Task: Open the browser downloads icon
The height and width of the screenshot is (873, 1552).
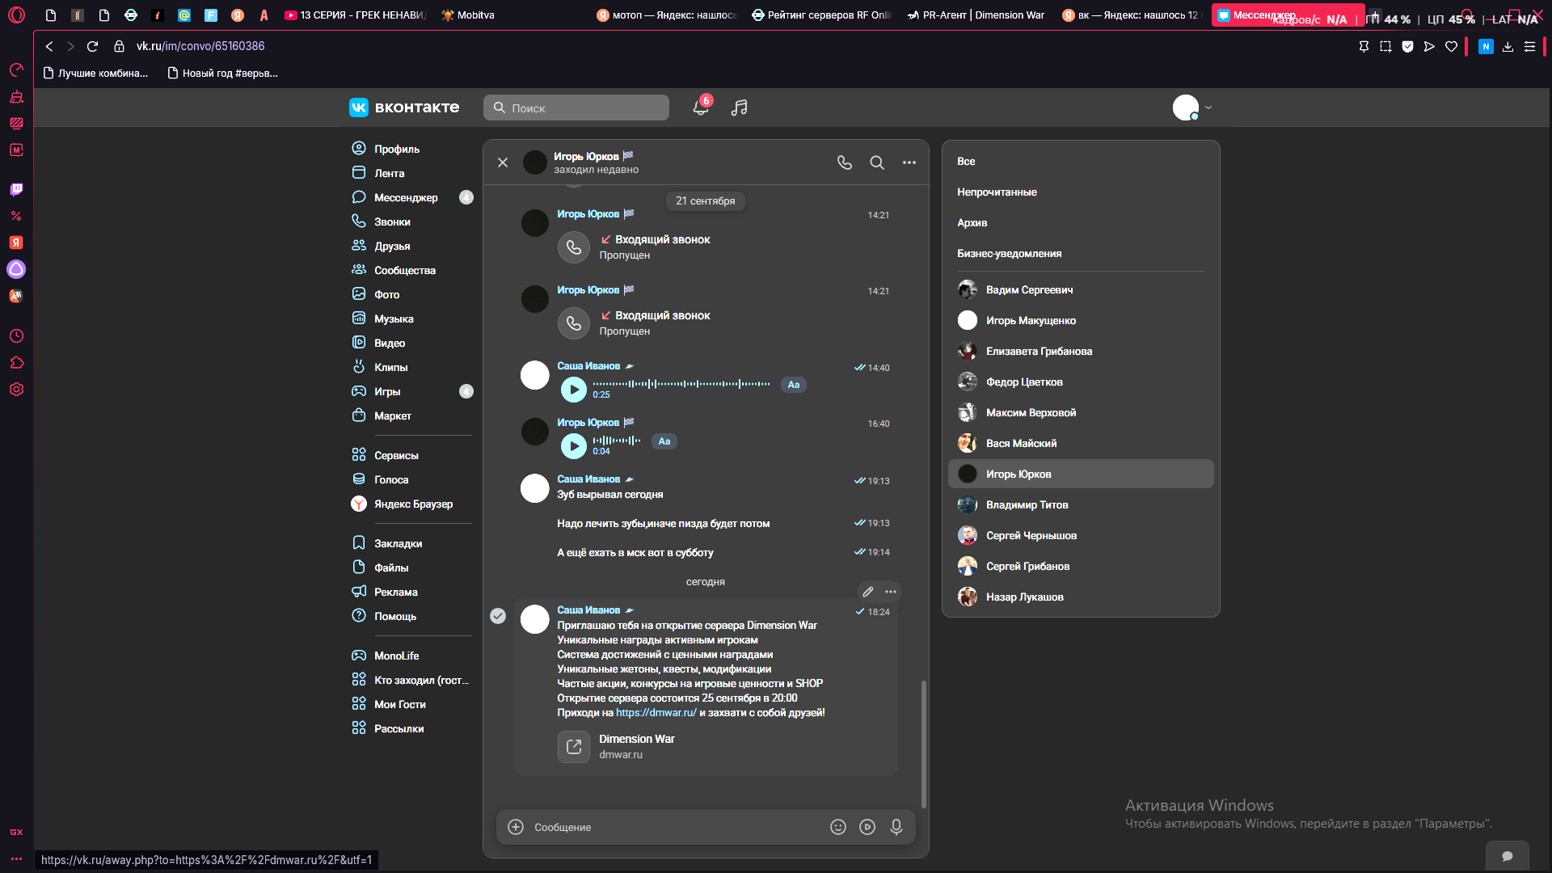Action: tap(1508, 46)
